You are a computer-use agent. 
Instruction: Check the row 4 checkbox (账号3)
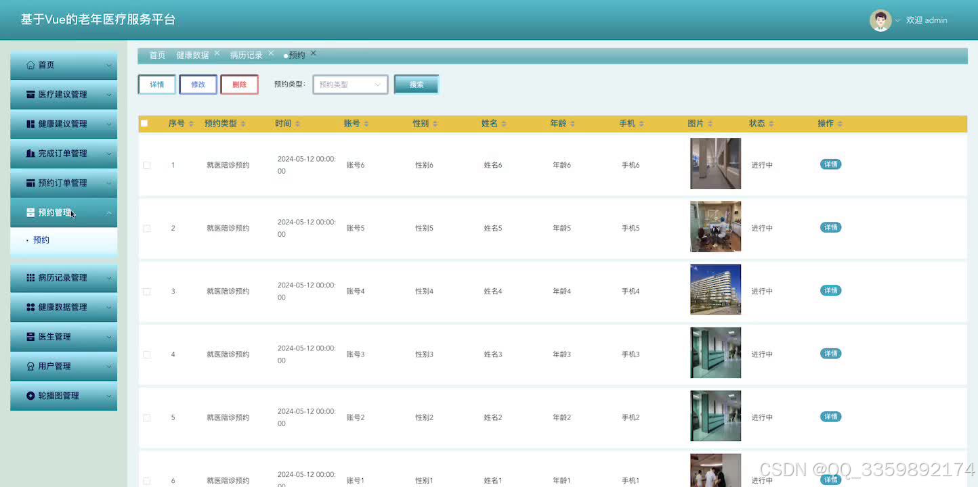click(146, 354)
